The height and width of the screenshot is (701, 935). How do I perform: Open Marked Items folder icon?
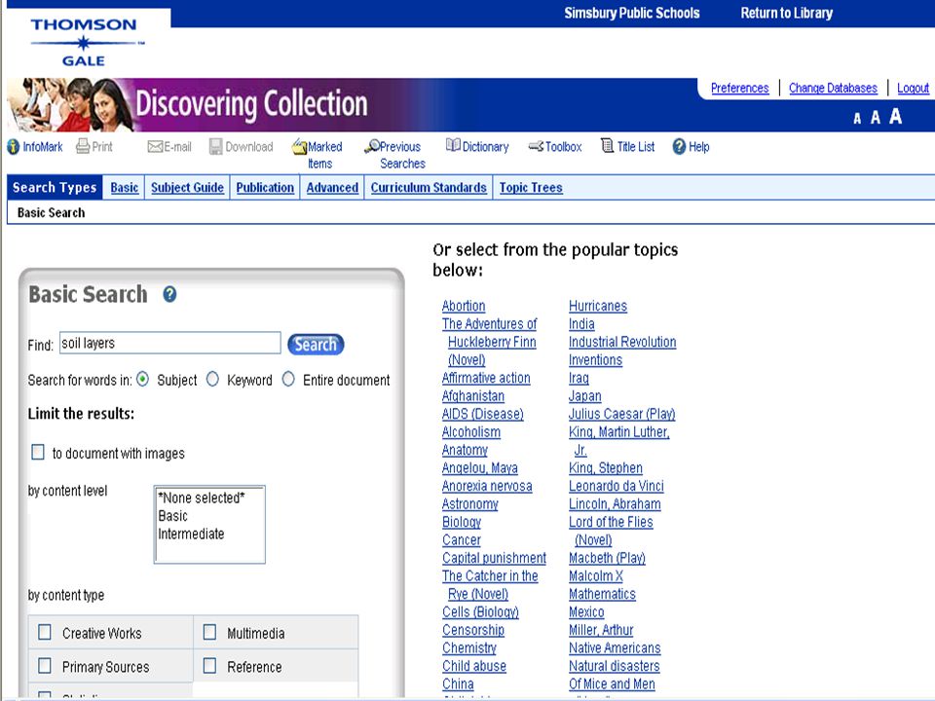pos(299,147)
